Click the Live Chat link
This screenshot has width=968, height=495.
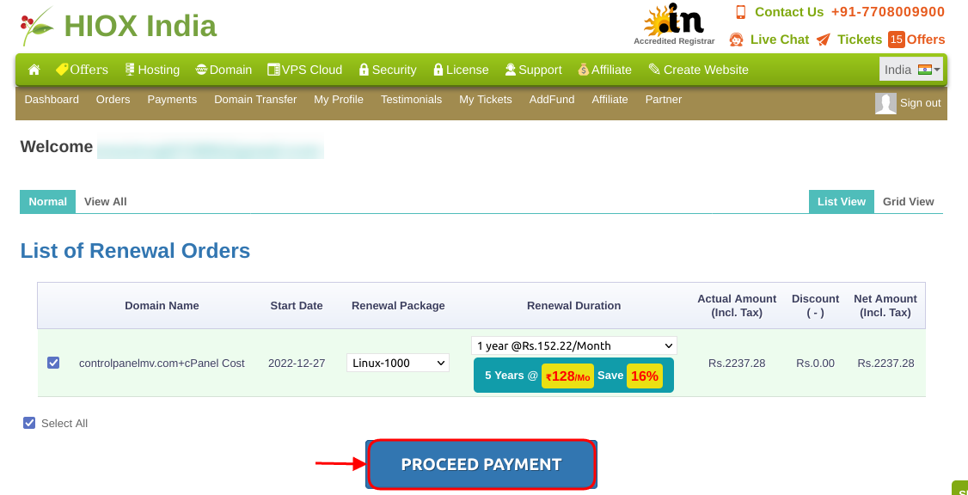780,40
